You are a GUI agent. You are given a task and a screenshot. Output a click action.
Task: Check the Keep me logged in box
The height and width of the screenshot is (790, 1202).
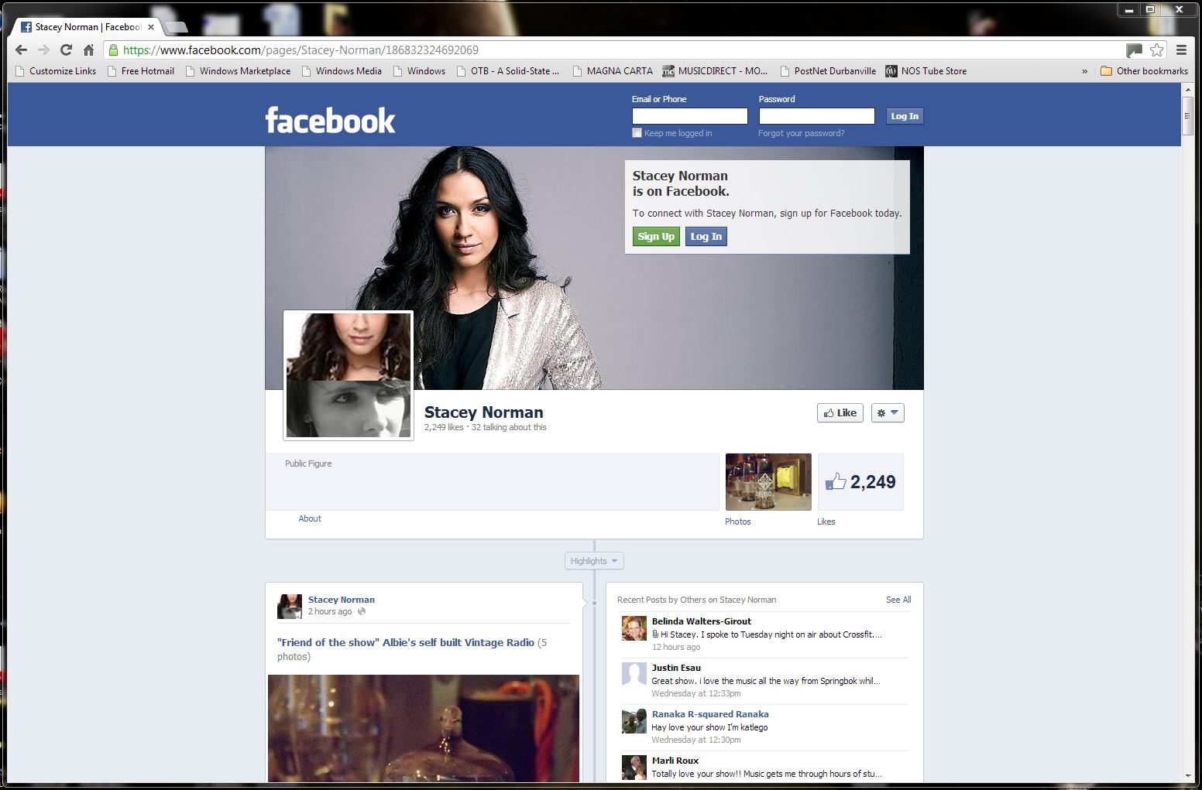(x=637, y=133)
